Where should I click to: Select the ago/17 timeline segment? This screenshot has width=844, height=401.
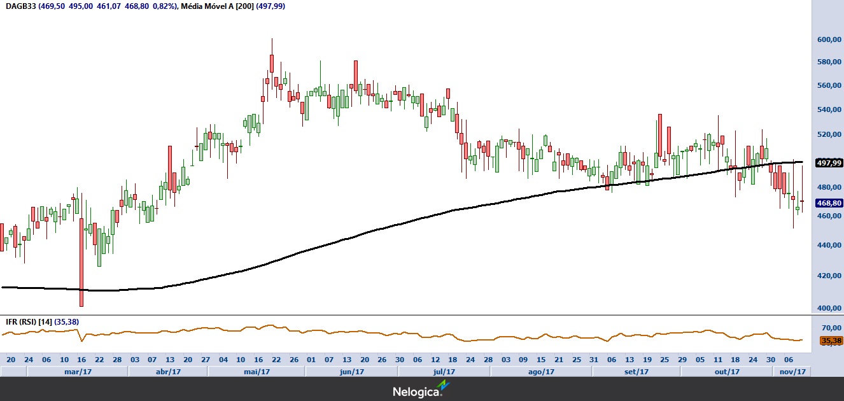(541, 372)
